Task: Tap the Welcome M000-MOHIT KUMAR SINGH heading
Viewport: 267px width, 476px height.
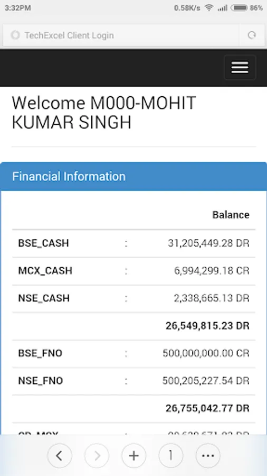Action: (104, 112)
